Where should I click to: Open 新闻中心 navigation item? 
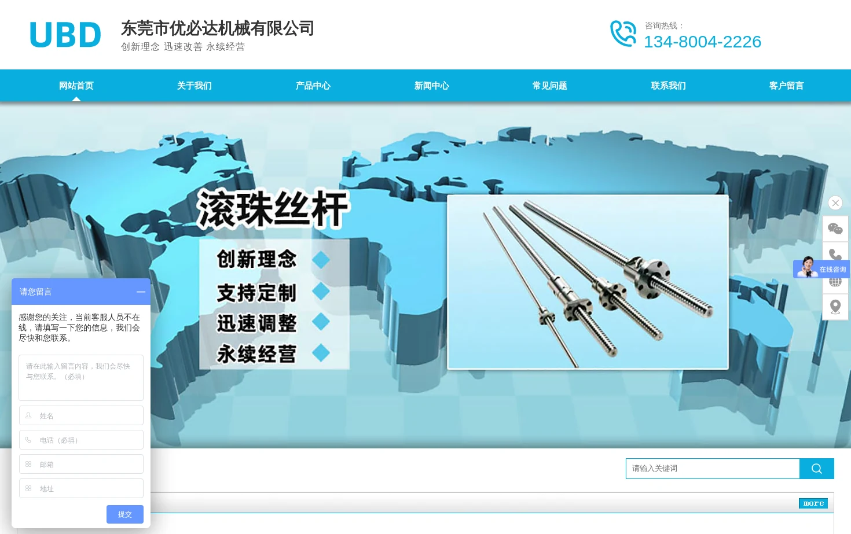pyautogui.click(x=432, y=86)
